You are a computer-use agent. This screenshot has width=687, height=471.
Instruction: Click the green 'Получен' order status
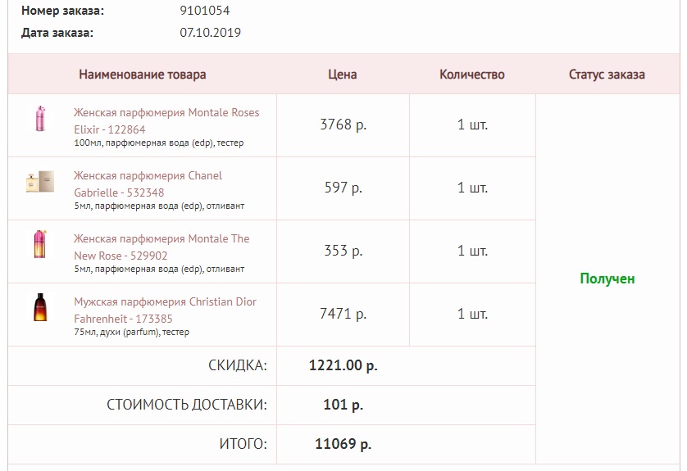click(607, 279)
